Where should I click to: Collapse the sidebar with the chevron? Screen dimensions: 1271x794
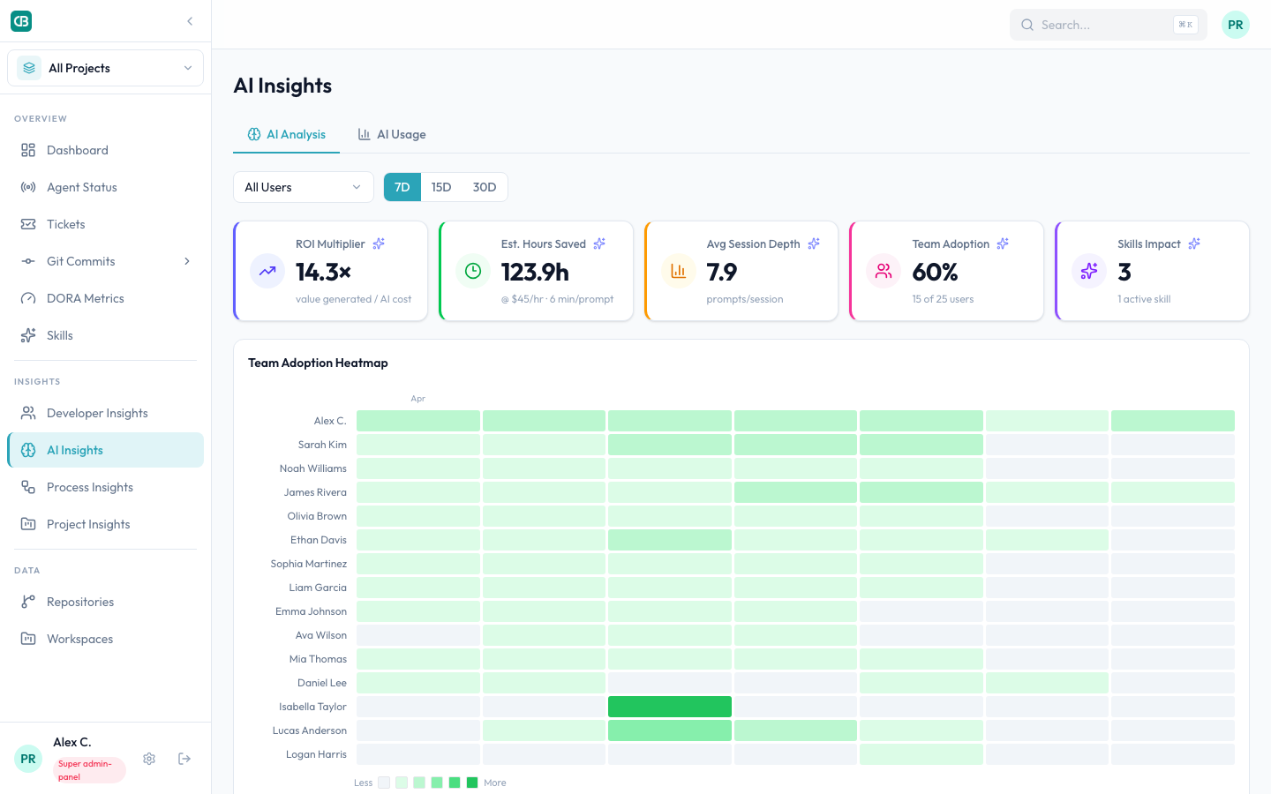point(190,21)
